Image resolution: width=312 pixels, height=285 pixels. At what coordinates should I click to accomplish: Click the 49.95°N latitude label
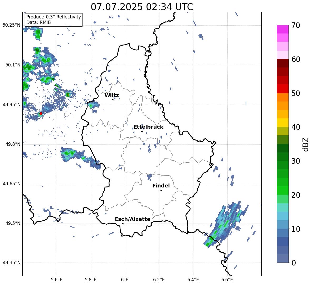[12, 104]
